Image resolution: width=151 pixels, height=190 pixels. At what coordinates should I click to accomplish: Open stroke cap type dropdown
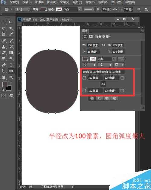105,65
